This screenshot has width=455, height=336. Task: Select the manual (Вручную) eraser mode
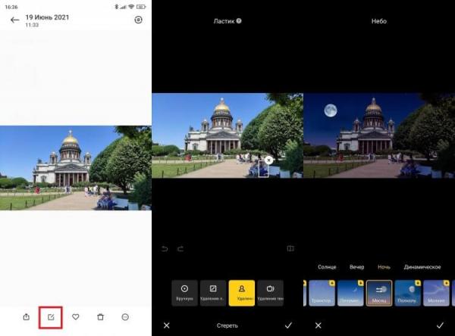(184, 293)
